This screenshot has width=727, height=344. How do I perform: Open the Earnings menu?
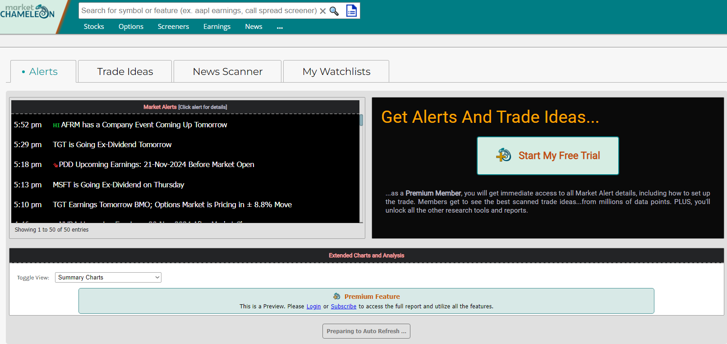click(x=217, y=27)
